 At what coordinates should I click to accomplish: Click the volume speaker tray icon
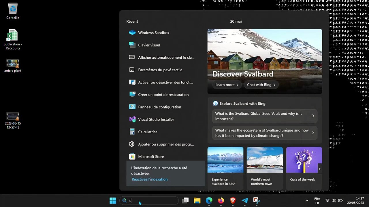[334, 200]
